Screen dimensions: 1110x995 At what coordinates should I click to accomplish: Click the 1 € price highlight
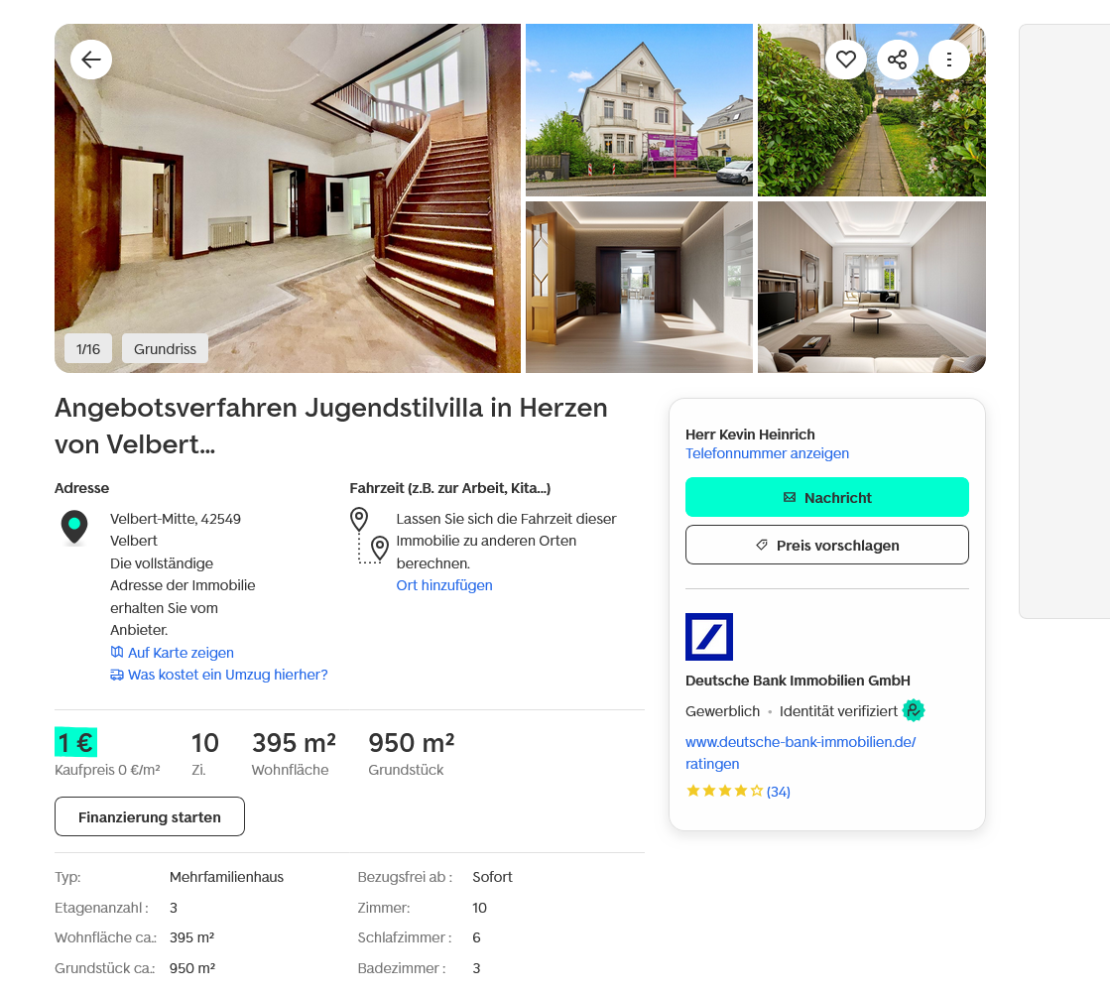click(75, 742)
